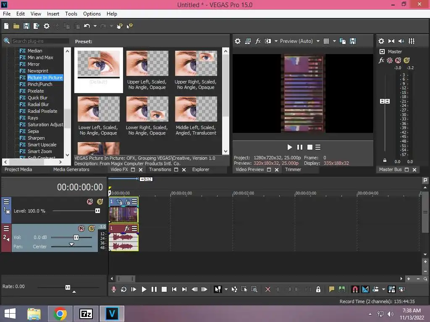Viewport: 430px width, 322px height.
Task: Open Master Bus audio properties gear
Action: click(x=381, y=41)
